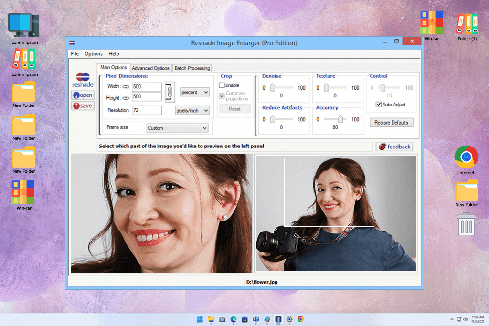Open the Help menu
This screenshot has height=326, width=489.
point(114,53)
